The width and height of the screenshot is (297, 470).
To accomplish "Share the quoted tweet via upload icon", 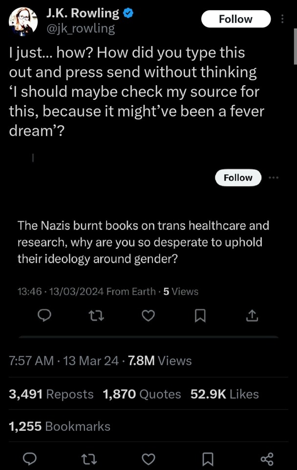I will click(252, 317).
